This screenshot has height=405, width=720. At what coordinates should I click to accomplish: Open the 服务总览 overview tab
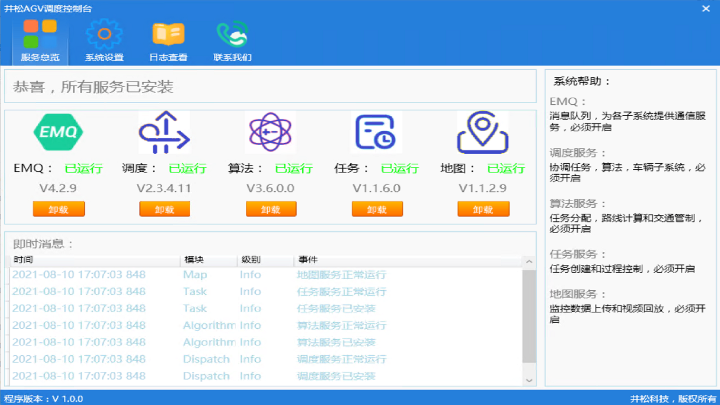click(x=40, y=41)
